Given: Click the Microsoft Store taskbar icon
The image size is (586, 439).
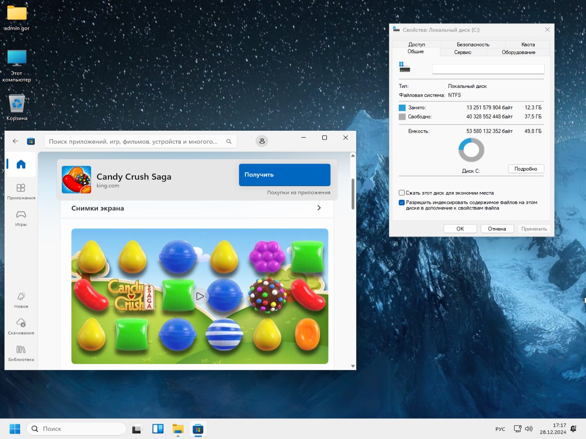Looking at the screenshot, I should click(x=198, y=428).
